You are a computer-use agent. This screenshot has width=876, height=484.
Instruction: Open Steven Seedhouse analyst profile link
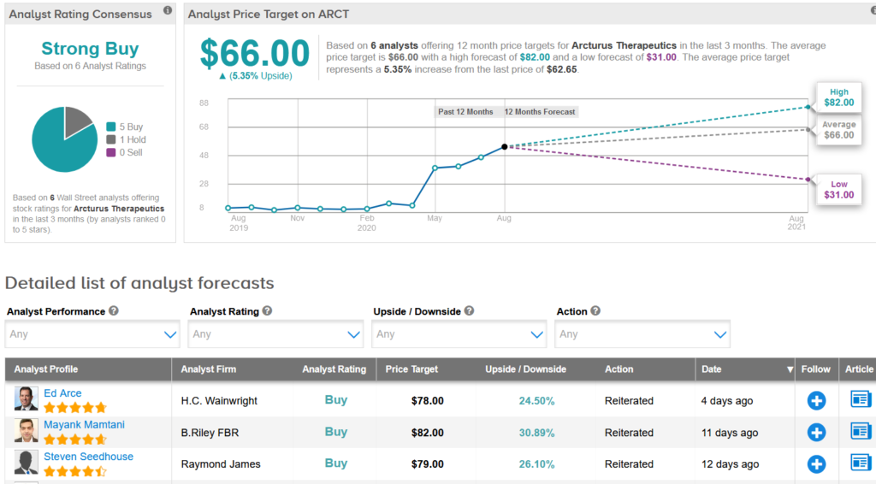pos(88,457)
